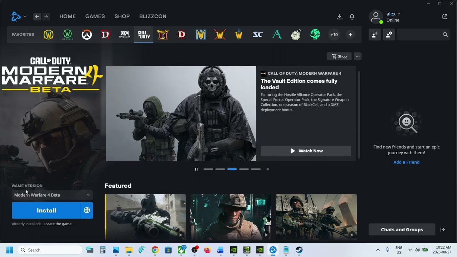This screenshot has width=457, height=257.
Task: Click Watch Now for Vault Edition
Action: point(306,151)
